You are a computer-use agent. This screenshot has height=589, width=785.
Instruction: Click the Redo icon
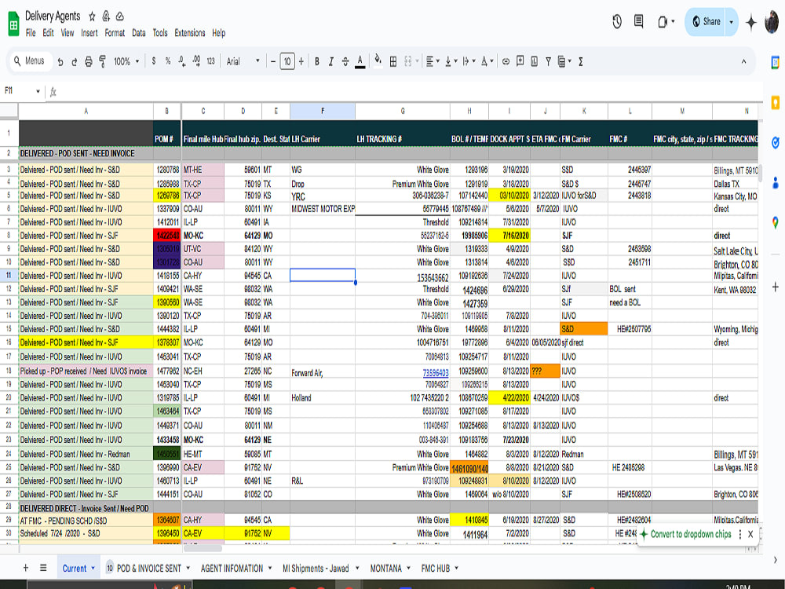pyautogui.click(x=74, y=61)
